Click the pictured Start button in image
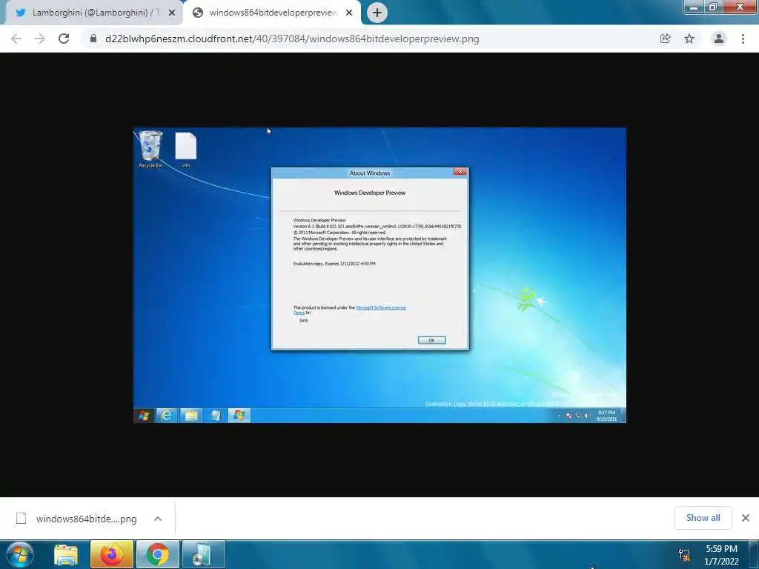The width and height of the screenshot is (759, 569). (x=144, y=416)
